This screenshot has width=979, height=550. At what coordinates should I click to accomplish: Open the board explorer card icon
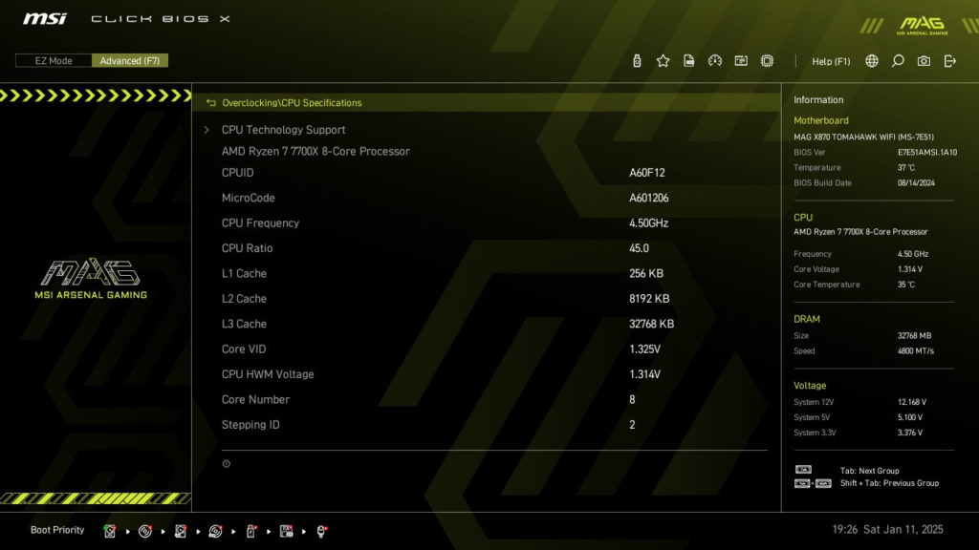tap(741, 60)
